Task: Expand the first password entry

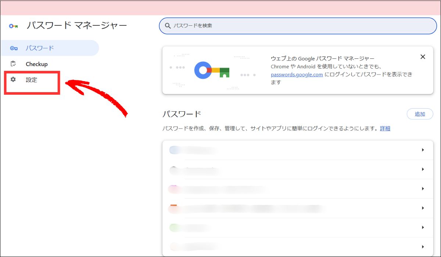Action: point(422,150)
